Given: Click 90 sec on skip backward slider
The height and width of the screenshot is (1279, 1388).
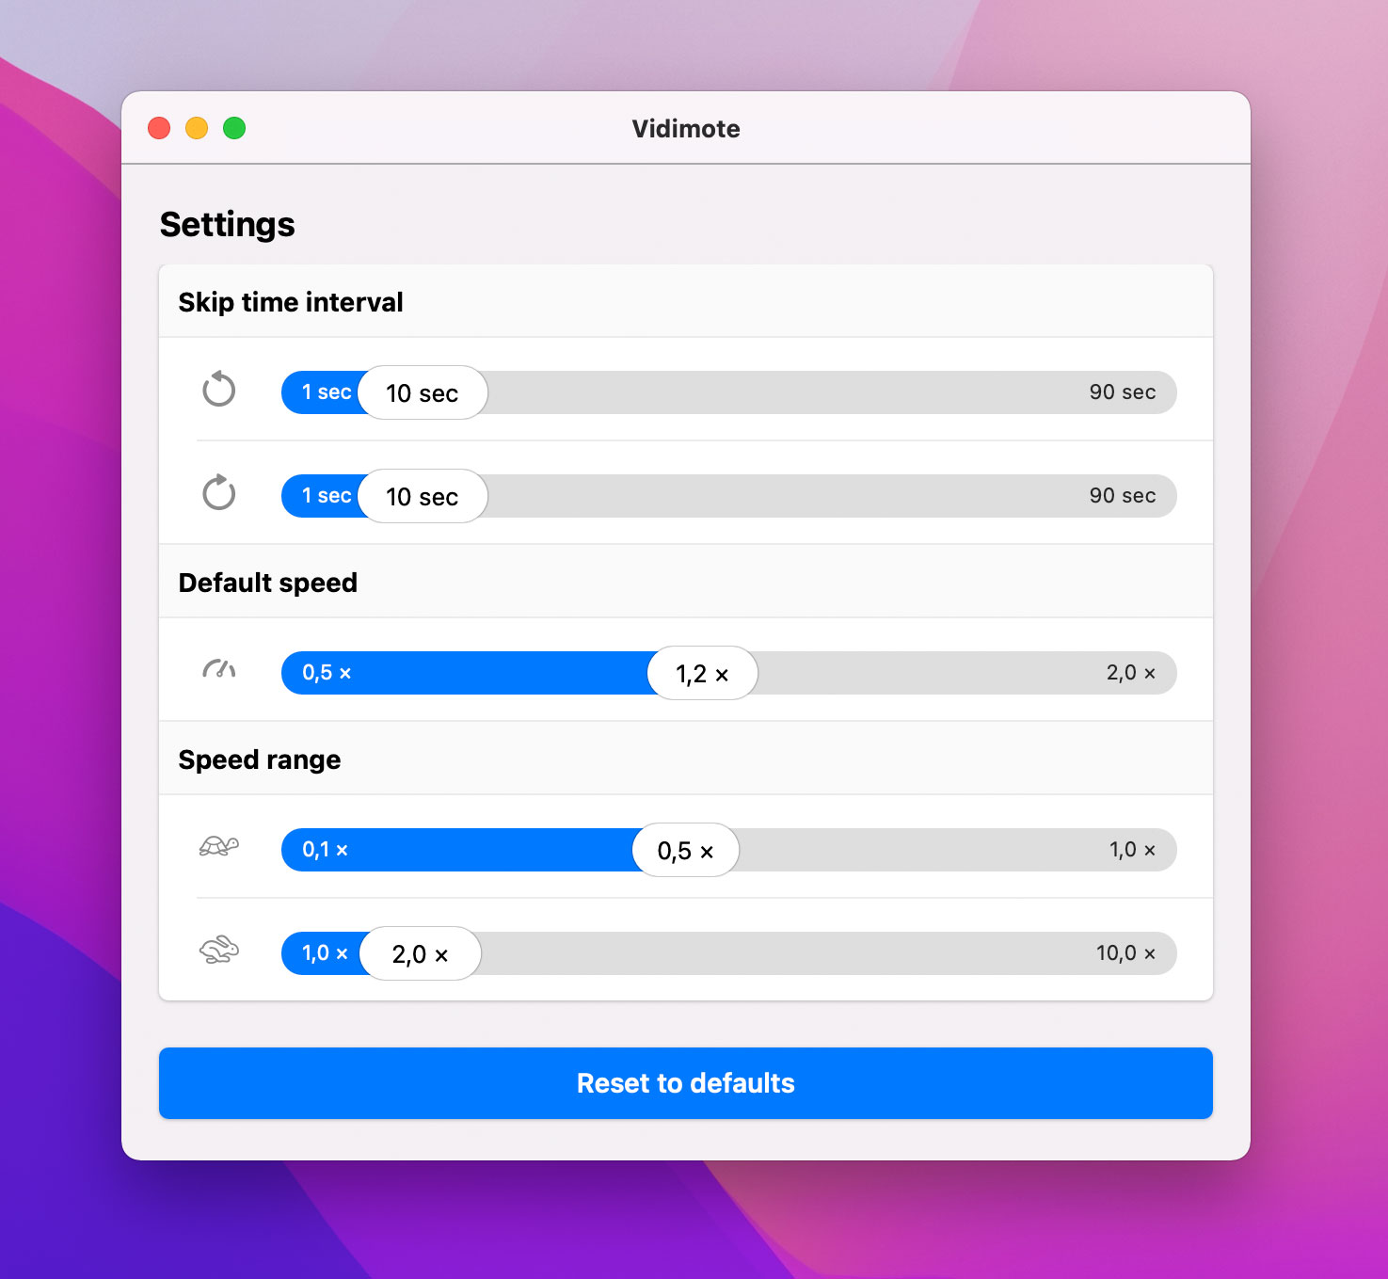Looking at the screenshot, I should [1123, 392].
